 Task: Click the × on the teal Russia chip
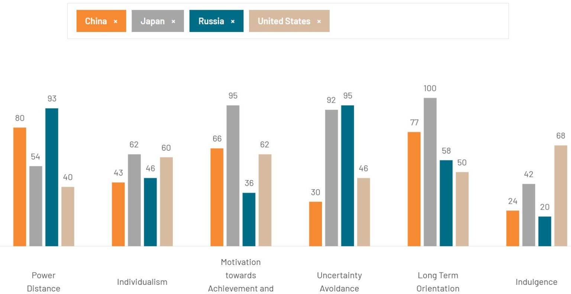pyautogui.click(x=233, y=21)
